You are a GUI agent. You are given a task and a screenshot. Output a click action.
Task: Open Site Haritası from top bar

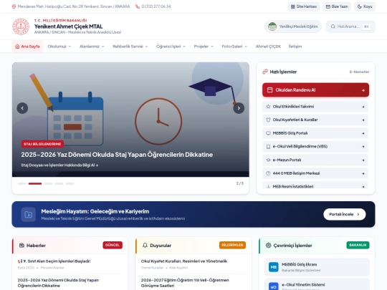[x=304, y=6]
